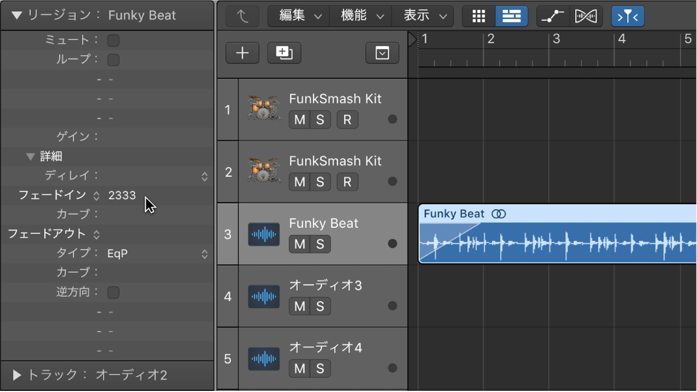This screenshot has height=392, width=697.
Task: Switch to grid view icon in toolbar
Action: pos(479,16)
